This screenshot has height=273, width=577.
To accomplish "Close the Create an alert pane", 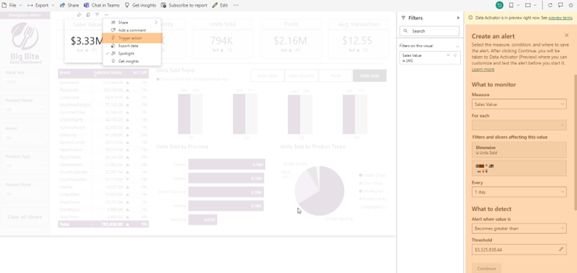I will [567, 36].
